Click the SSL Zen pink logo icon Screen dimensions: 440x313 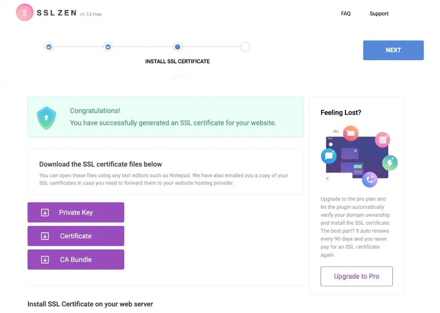click(24, 13)
